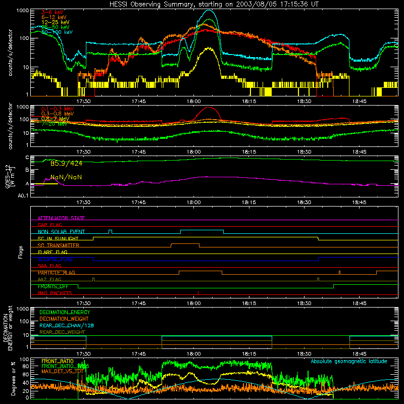Click the '0.1-0.3 MeV' legend label
404x404 pixels.
pyautogui.click(x=58, y=109)
